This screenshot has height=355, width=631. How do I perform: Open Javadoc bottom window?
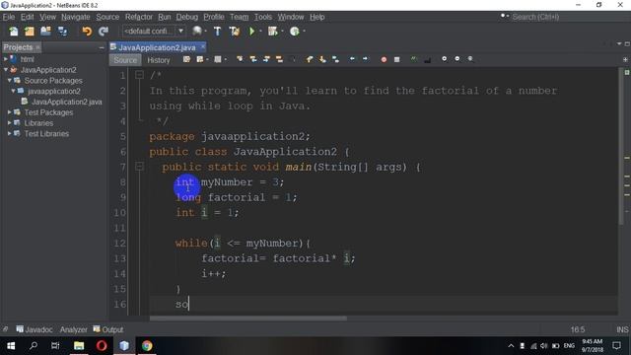tap(35, 329)
